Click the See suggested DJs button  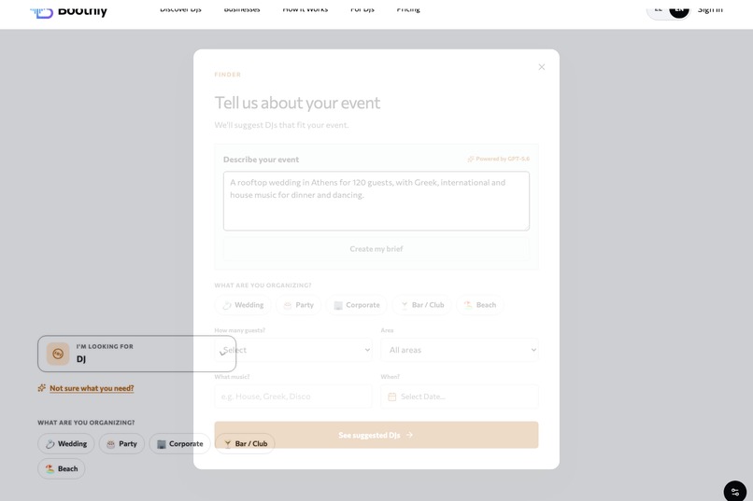376,435
